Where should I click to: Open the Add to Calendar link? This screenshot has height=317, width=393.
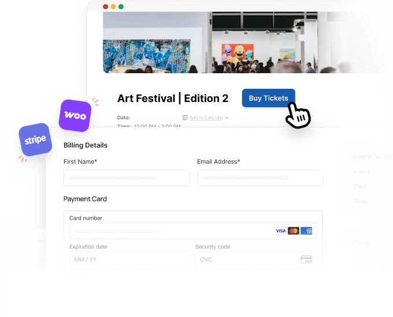pyautogui.click(x=206, y=118)
